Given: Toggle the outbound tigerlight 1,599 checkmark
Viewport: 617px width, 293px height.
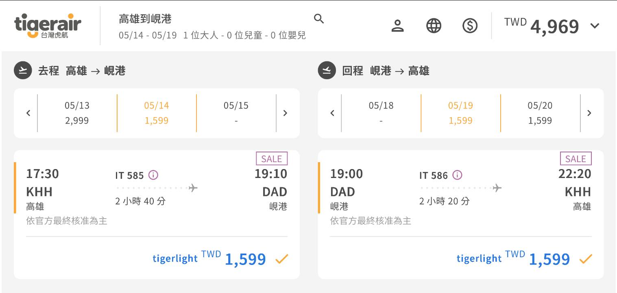Looking at the screenshot, I should [x=281, y=259].
